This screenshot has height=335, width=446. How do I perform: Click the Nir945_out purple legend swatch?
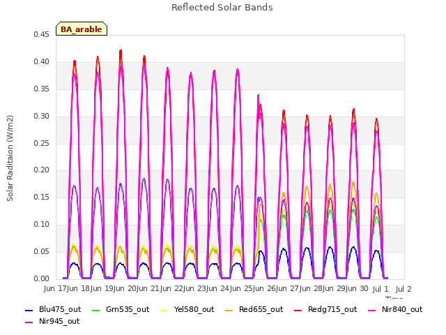pyautogui.click(x=29, y=322)
